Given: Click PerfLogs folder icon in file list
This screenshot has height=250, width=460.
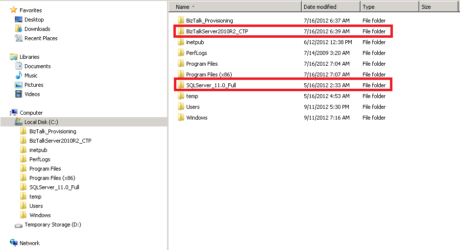Looking at the screenshot, I should (181, 53).
